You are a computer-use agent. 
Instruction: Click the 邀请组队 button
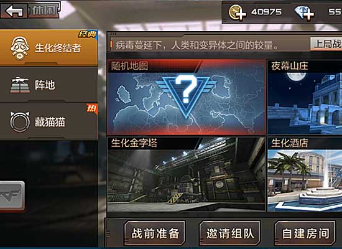click(229, 233)
